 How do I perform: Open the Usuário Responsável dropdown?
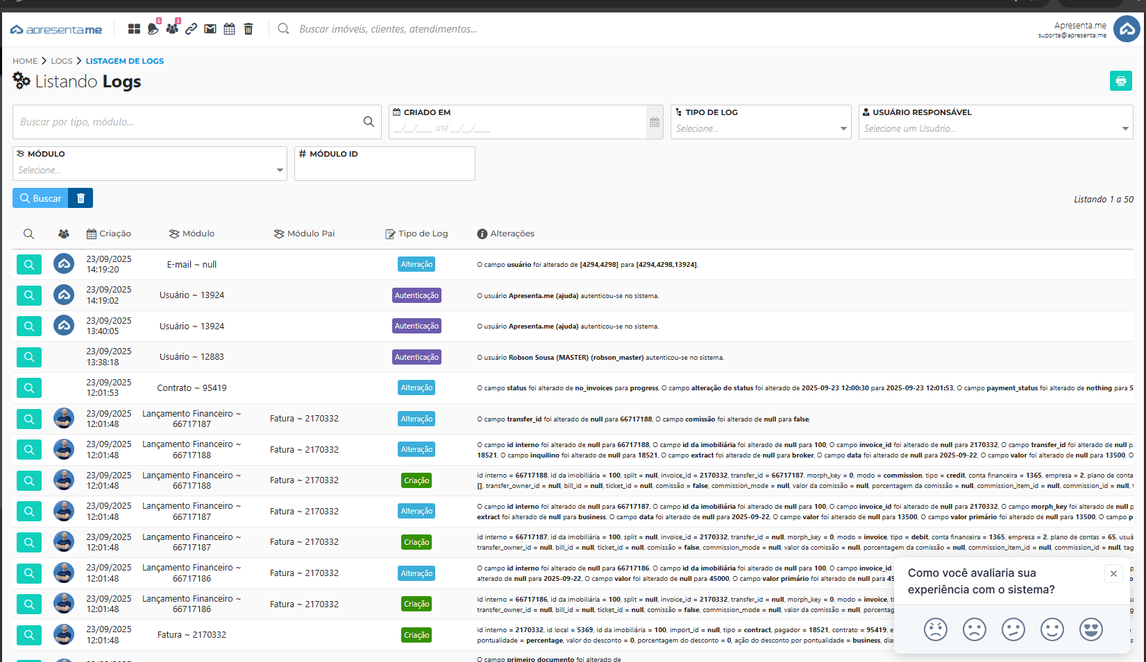tap(995, 129)
